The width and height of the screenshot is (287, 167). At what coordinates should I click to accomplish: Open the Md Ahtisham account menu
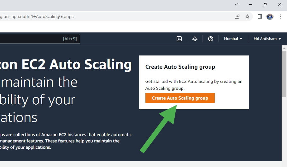(267, 39)
